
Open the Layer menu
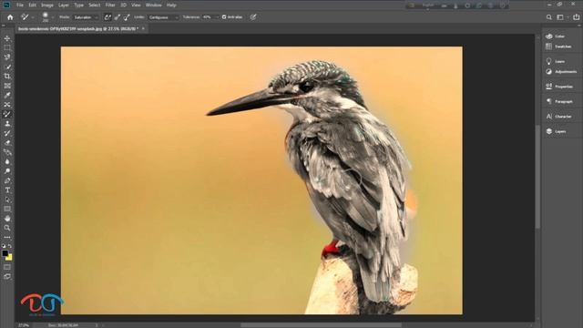click(64, 5)
